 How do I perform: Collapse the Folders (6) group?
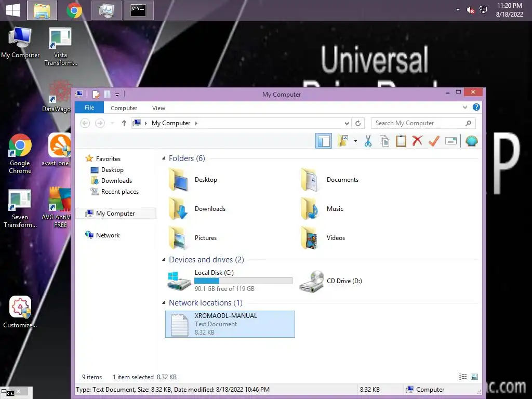point(164,158)
